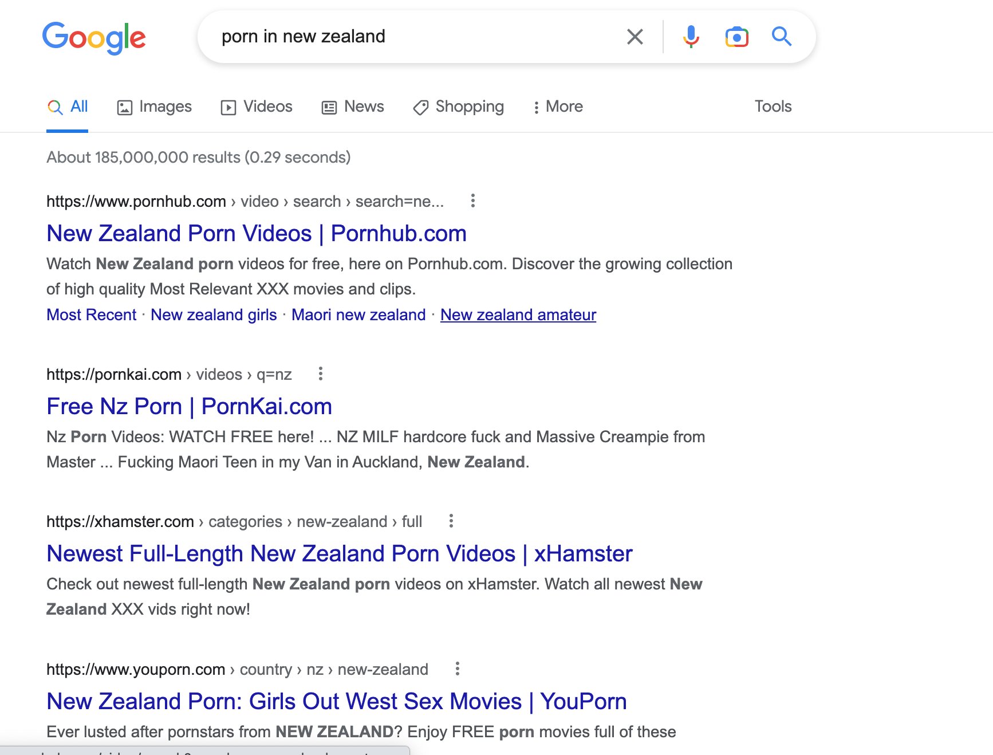
Task: Open the Tools options
Action: point(773,107)
